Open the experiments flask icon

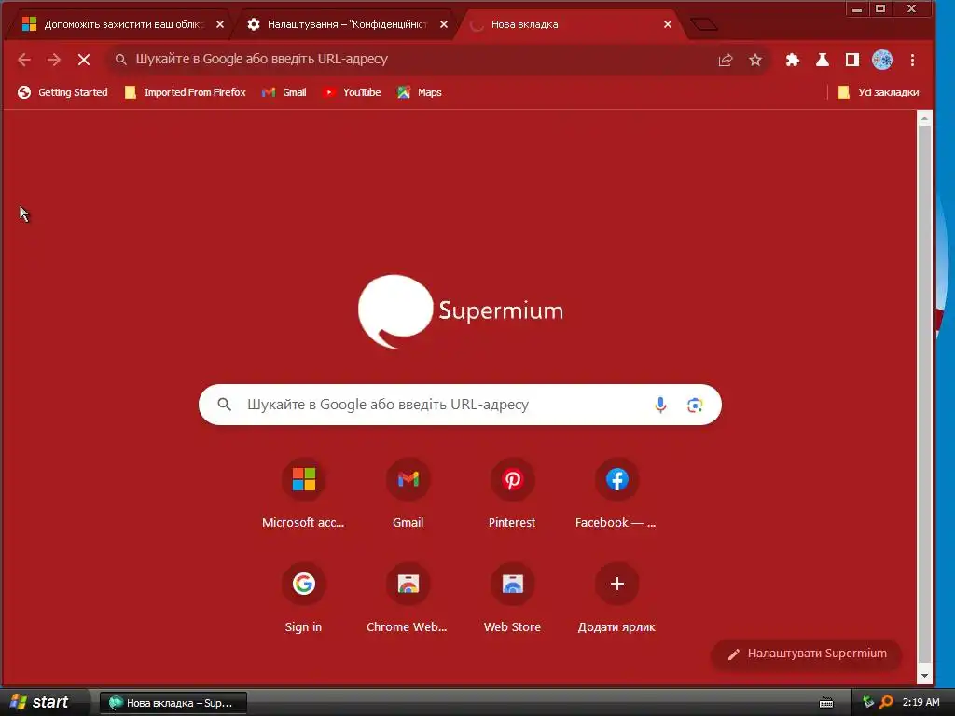click(x=823, y=60)
